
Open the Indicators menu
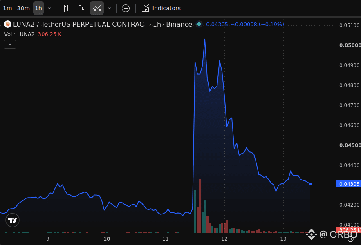tap(161, 8)
